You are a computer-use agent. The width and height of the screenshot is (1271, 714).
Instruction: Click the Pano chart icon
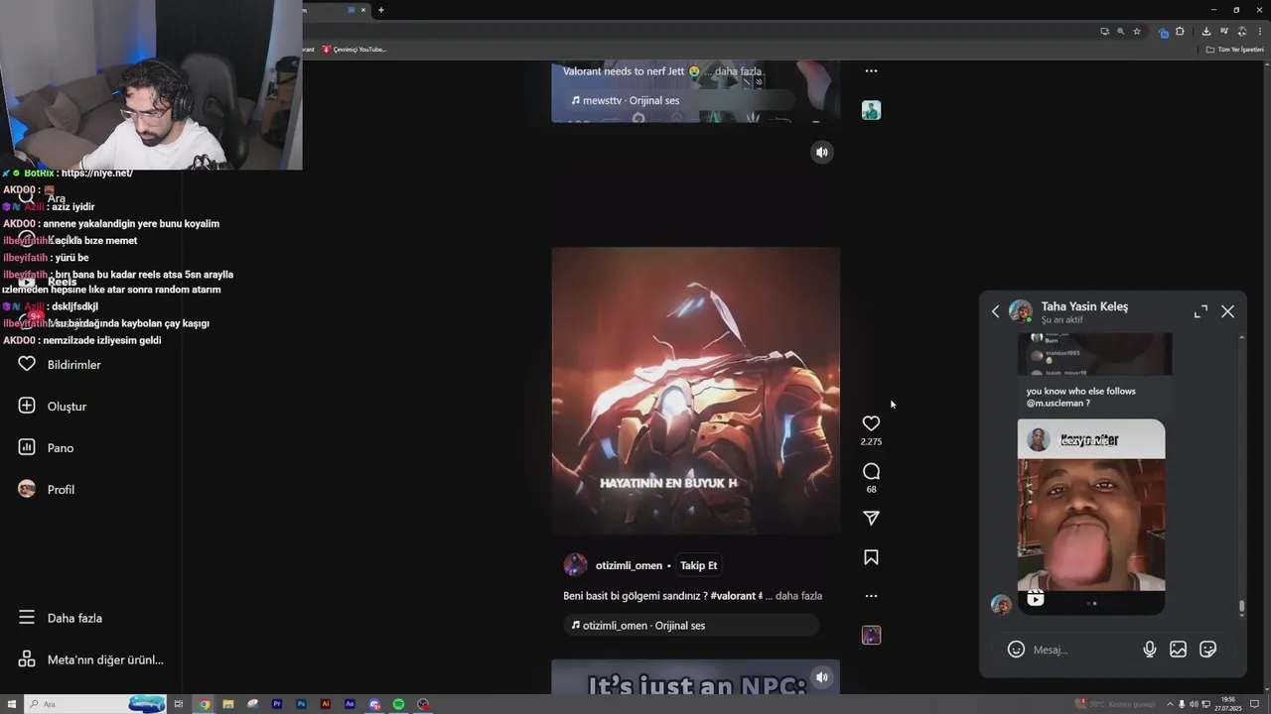[x=27, y=447]
